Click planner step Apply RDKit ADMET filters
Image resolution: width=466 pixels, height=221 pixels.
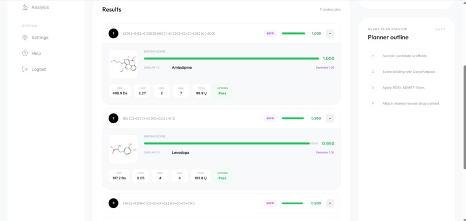coord(404,88)
